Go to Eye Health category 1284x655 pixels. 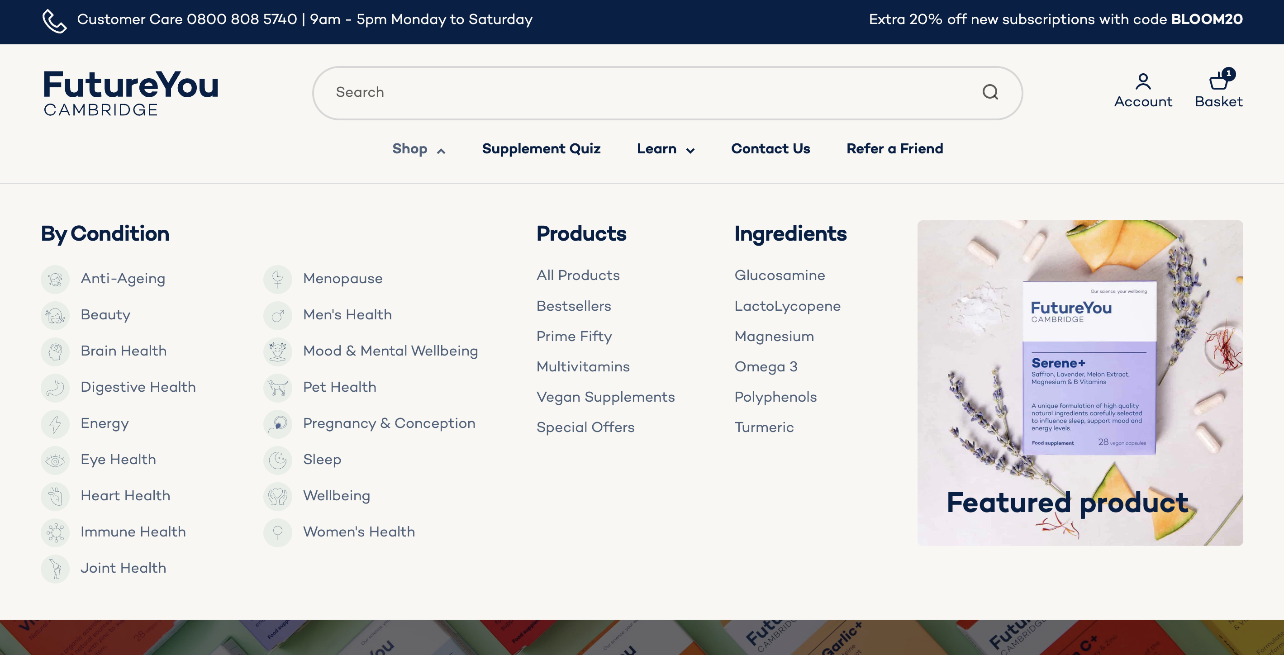(118, 460)
